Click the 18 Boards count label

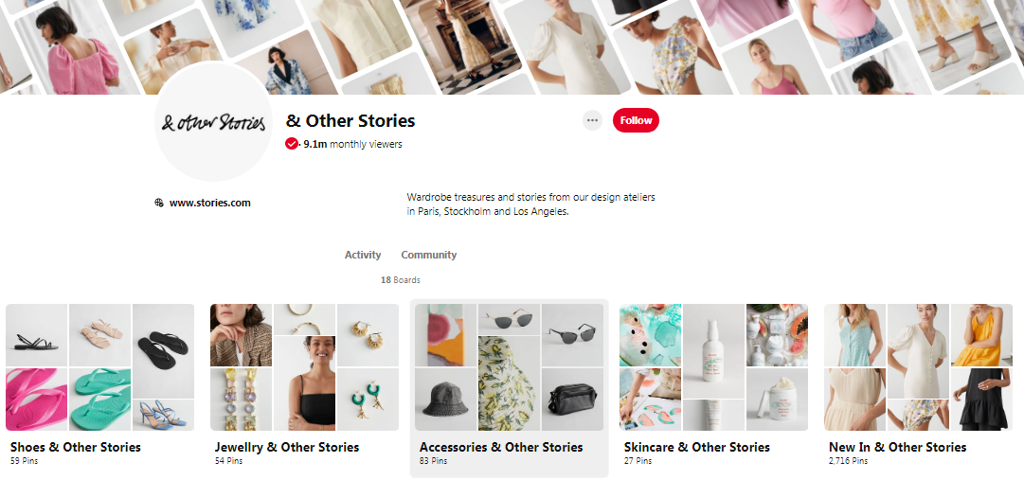pyautogui.click(x=401, y=280)
